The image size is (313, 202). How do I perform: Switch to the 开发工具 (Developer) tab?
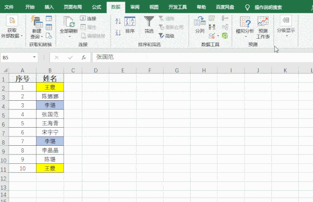coord(177,7)
